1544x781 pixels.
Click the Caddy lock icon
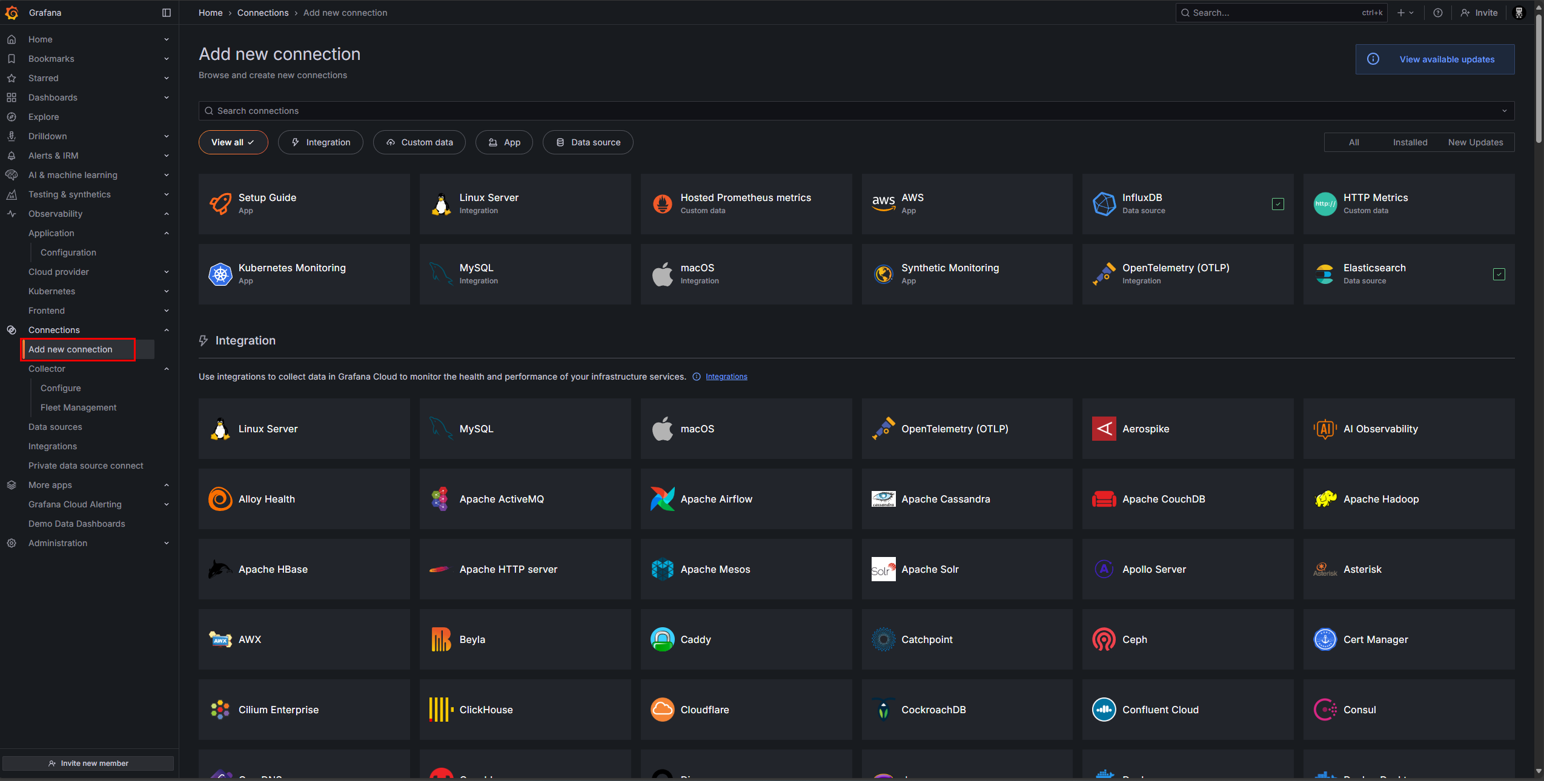(x=663, y=639)
